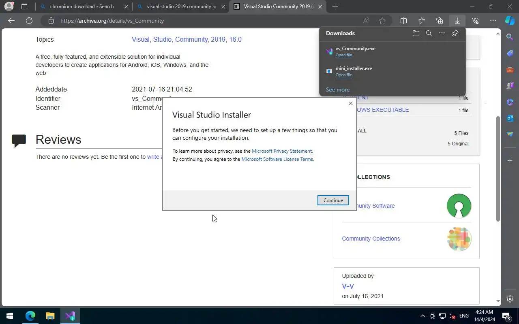Click the page vertical scrollbar thumb
Screen dimensions: 519x324
point(498,169)
